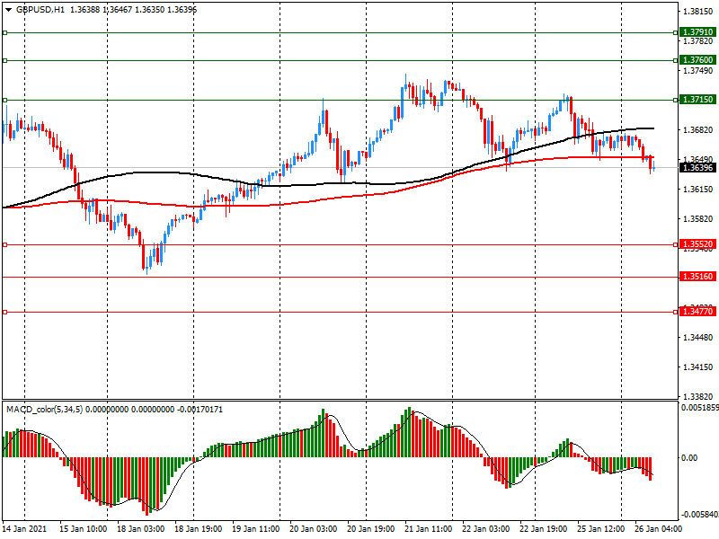
Task: Click the 18 Jan 03:00 time label
Action: point(141,528)
